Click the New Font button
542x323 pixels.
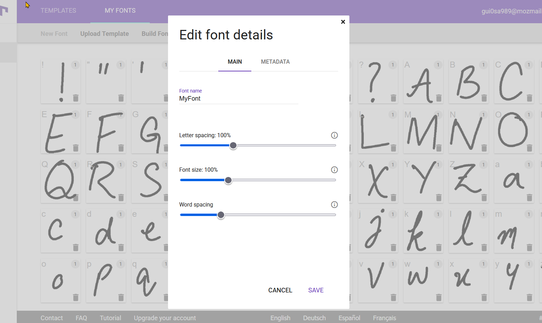(x=54, y=34)
